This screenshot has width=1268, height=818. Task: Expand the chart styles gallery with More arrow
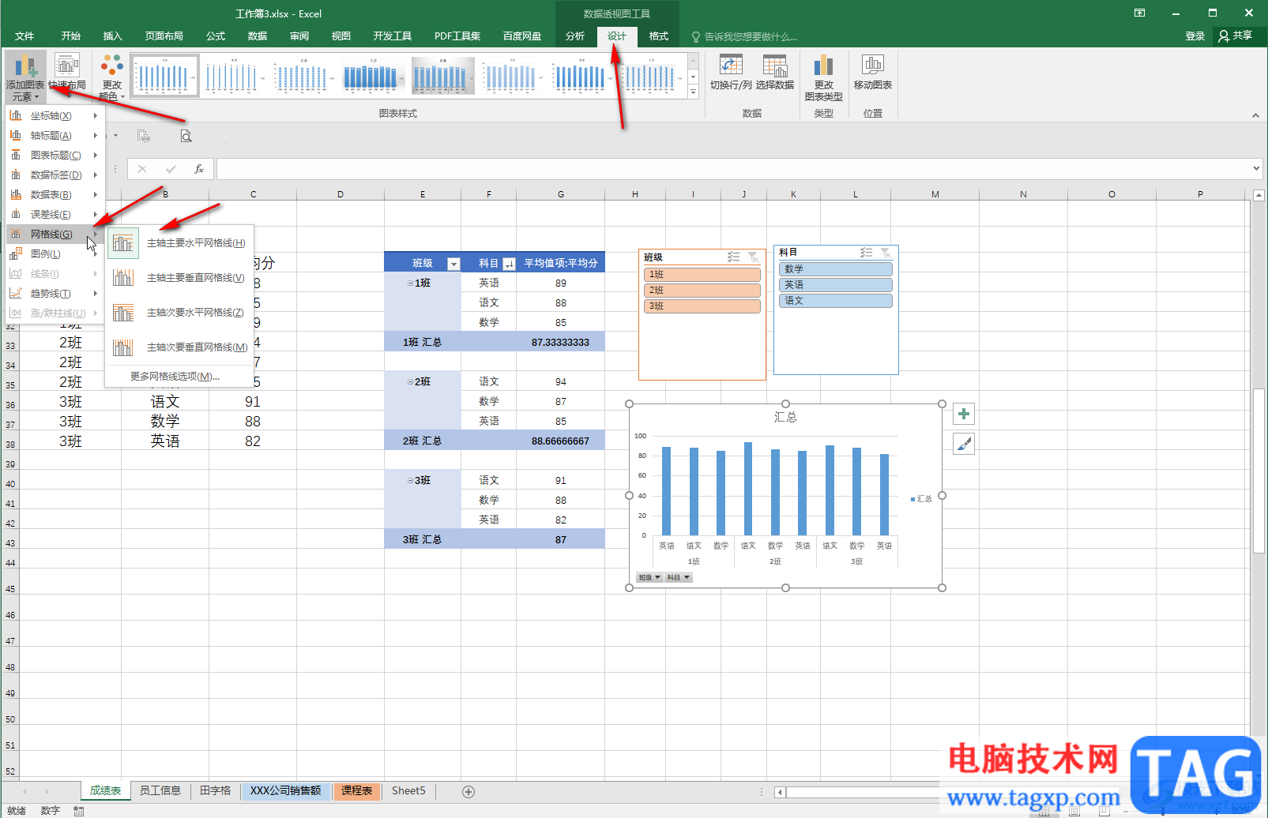click(694, 92)
